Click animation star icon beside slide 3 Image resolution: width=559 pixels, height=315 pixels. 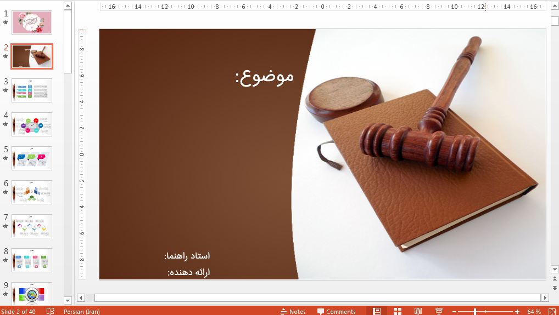click(x=5, y=90)
